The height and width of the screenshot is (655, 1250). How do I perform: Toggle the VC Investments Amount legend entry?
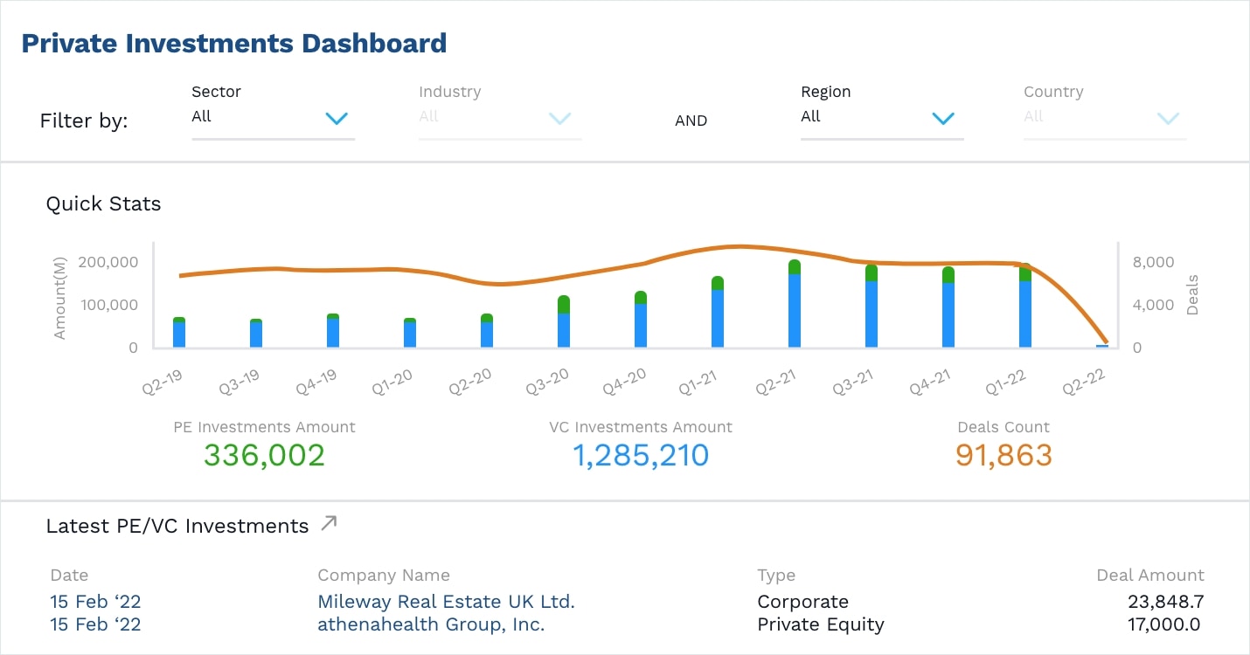(642, 427)
